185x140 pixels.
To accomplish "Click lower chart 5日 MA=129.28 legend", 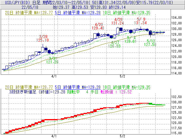I will (78, 87).
